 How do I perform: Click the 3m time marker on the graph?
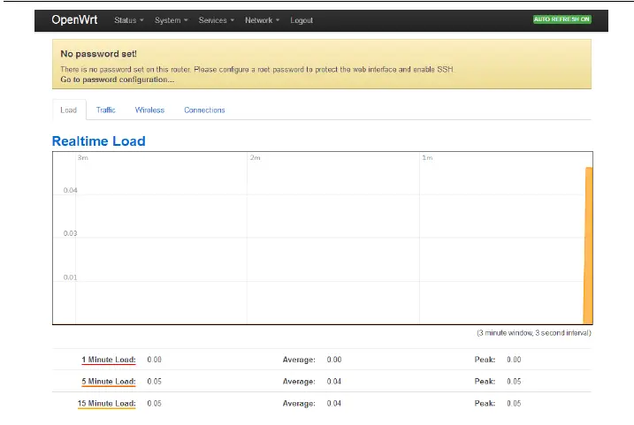tap(82, 157)
